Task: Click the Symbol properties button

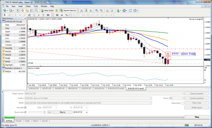Action: click(x=197, y=98)
